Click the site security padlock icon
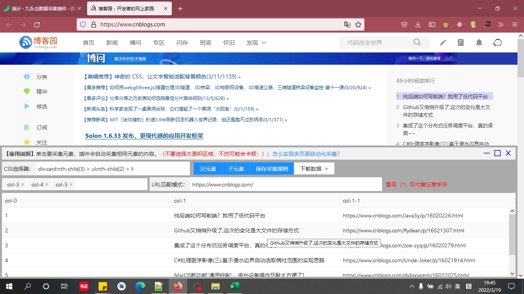 [93, 24]
